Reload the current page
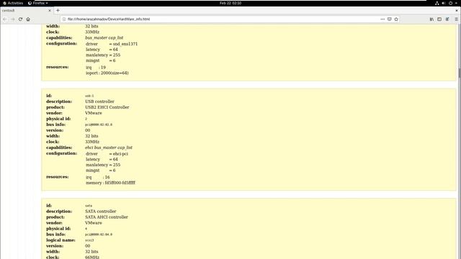 pos(20,19)
